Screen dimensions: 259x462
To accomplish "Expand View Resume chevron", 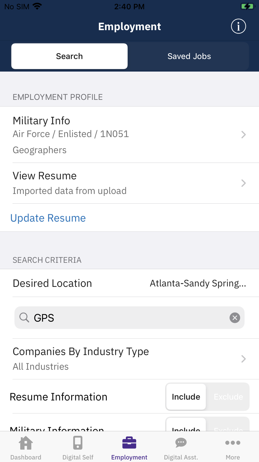I will (243, 183).
